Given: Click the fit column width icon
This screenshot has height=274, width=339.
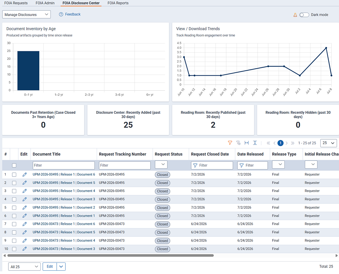Looking at the screenshot, I should point(246,143).
